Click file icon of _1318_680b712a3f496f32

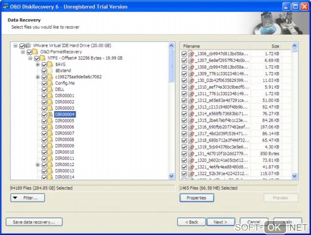point(191,140)
